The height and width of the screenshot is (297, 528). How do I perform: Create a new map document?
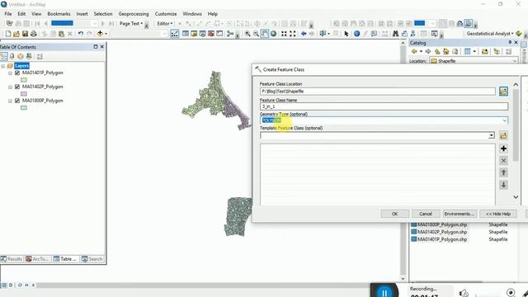click(x=7, y=34)
